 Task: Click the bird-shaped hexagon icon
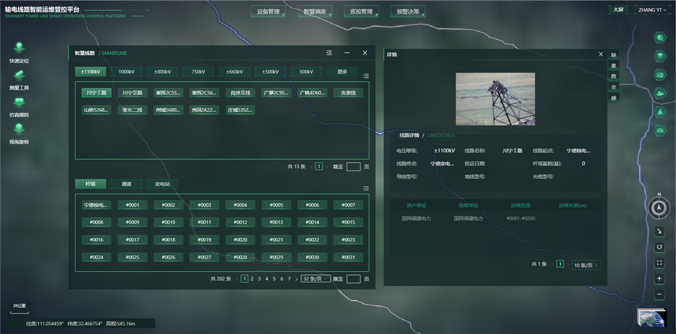click(660, 92)
